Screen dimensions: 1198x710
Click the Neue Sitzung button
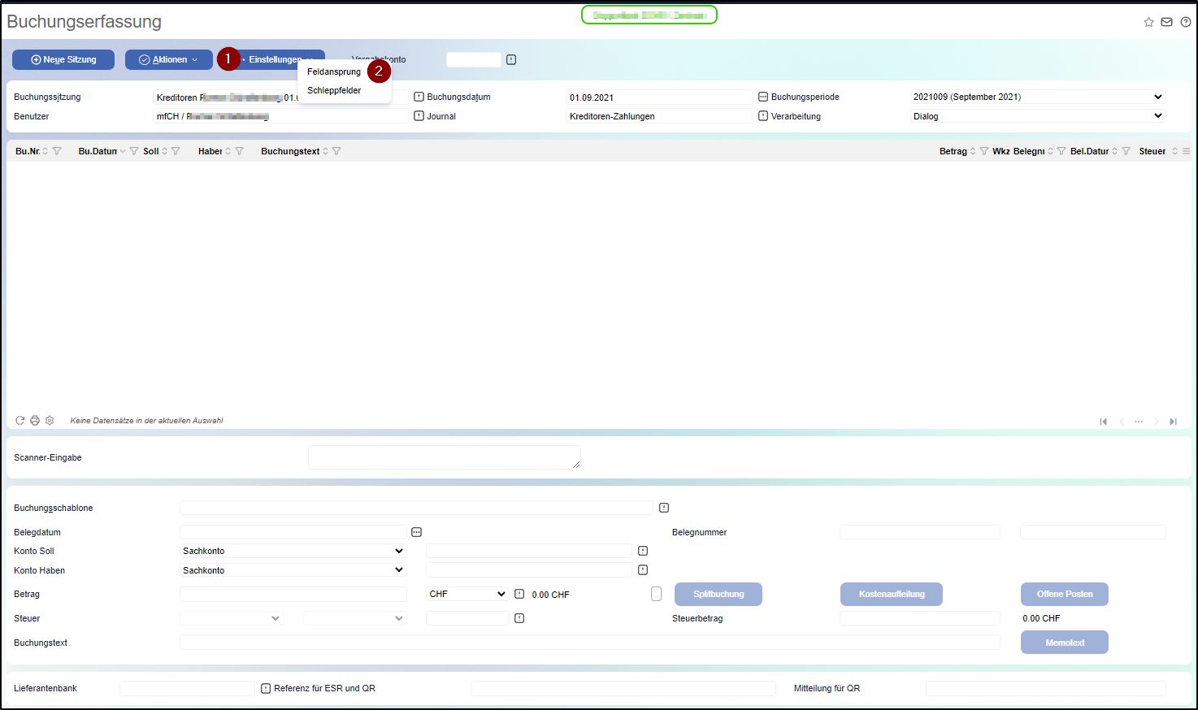pos(63,59)
